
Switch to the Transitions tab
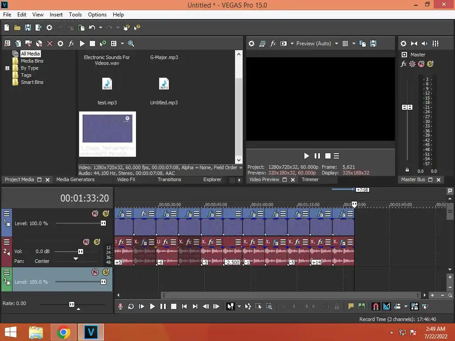(169, 179)
